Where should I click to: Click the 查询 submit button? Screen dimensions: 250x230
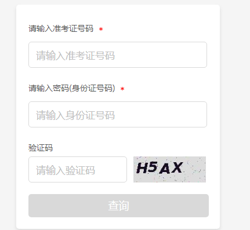[118, 206]
